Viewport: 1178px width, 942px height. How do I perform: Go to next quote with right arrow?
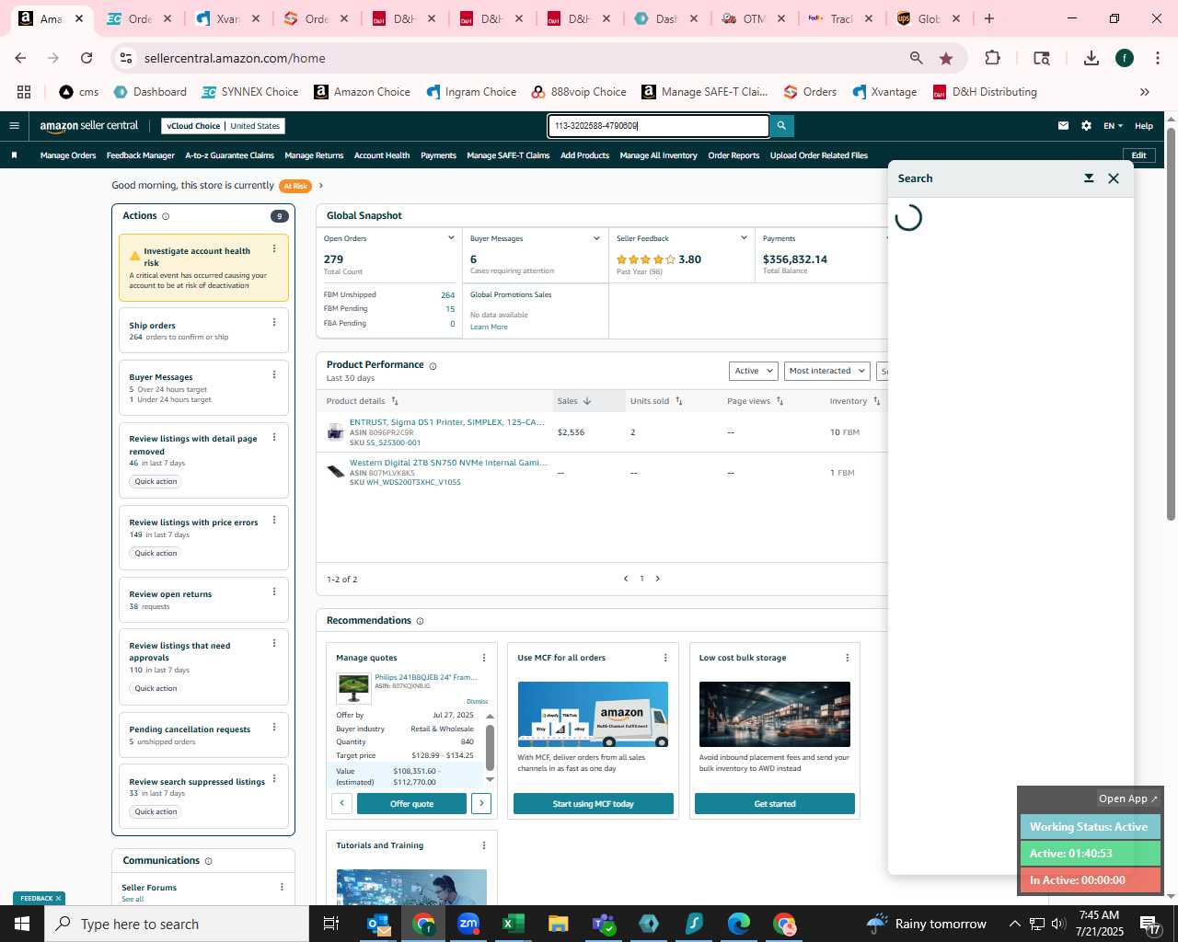click(x=481, y=804)
